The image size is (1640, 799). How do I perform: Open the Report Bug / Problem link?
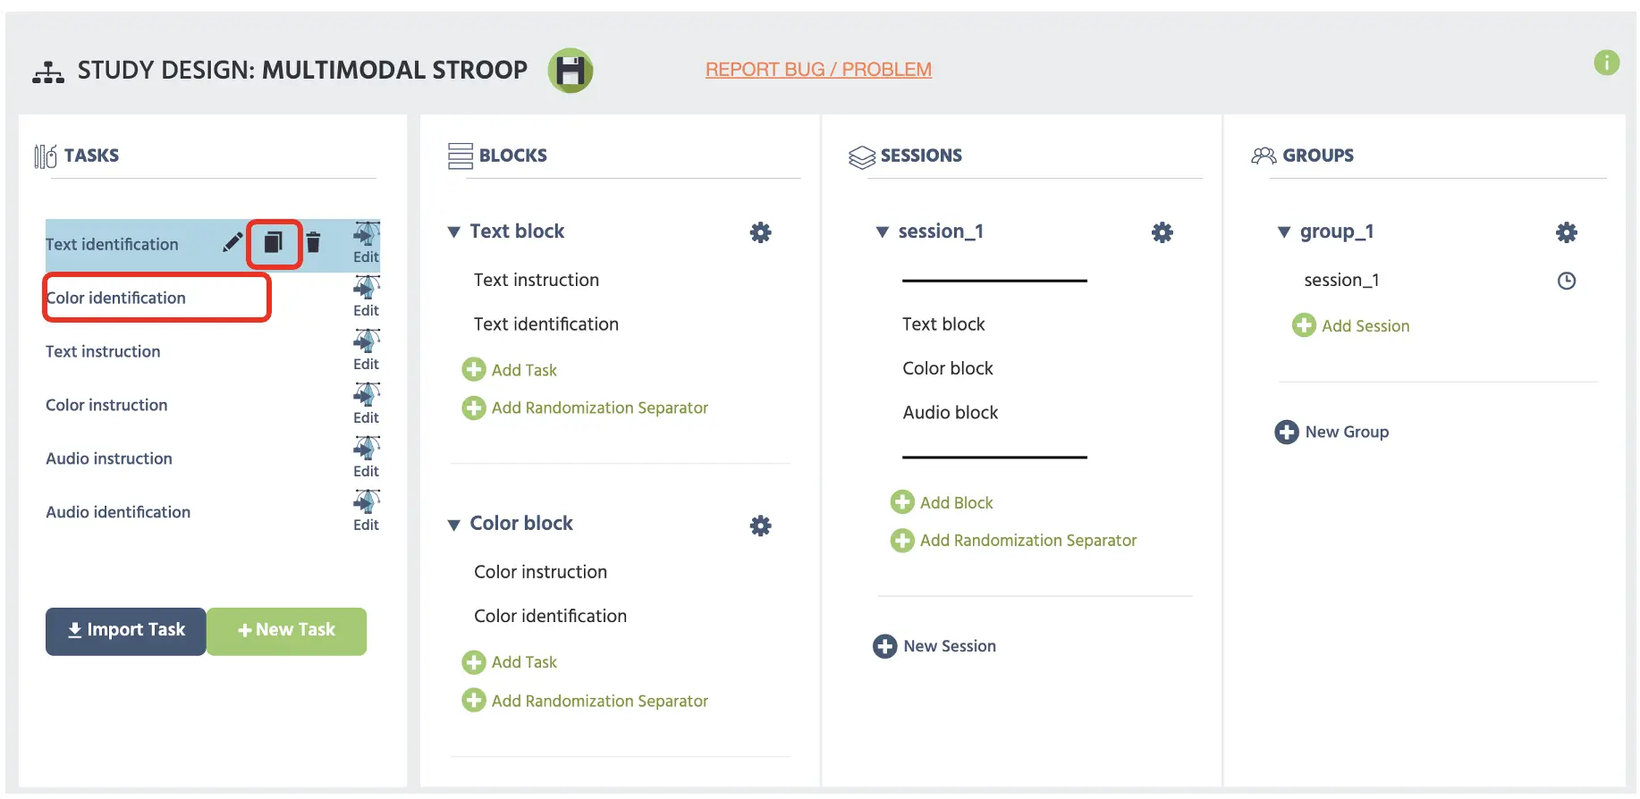coord(818,69)
